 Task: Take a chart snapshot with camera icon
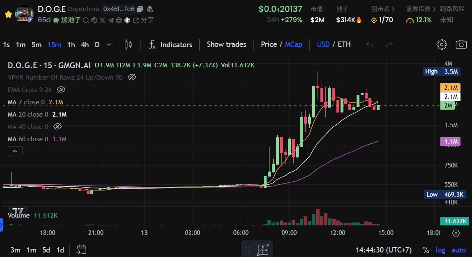pos(461,44)
